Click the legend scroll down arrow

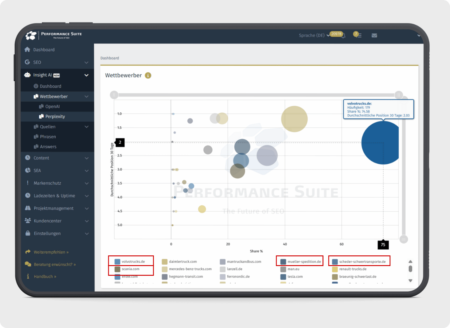coord(410,281)
